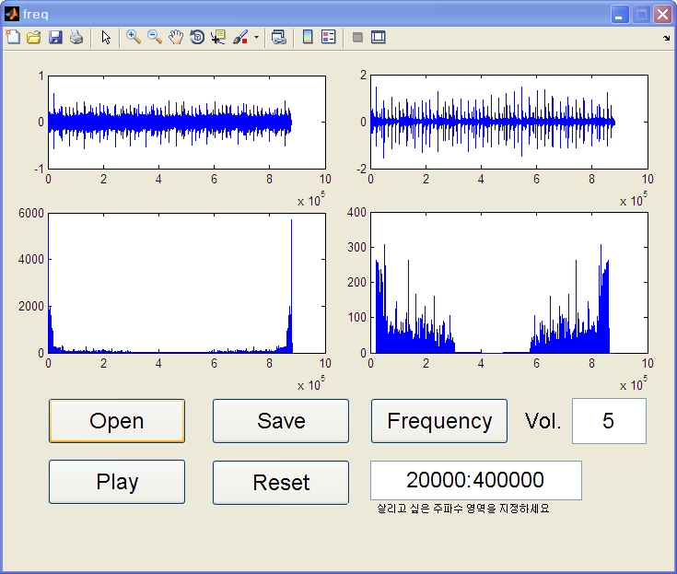The image size is (677, 574).
Task: Click the top-left waveform plot
Action: [x=186, y=123]
